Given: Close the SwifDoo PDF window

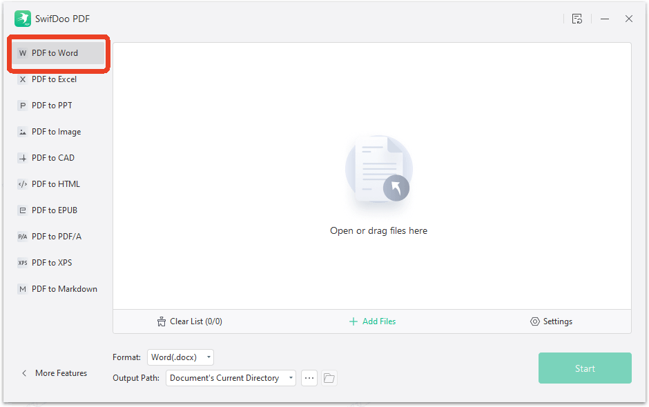Looking at the screenshot, I should click(x=629, y=19).
